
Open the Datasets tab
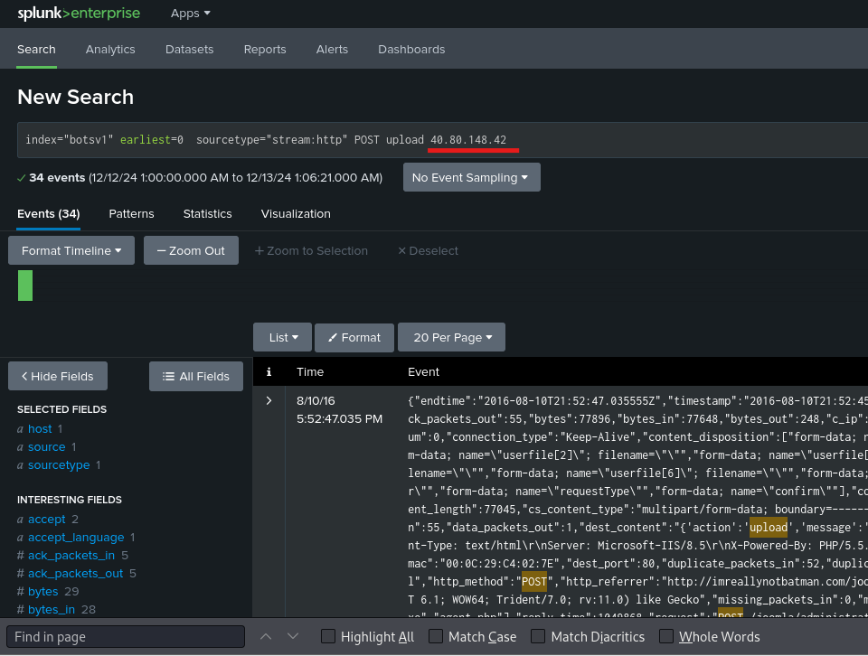click(x=189, y=49)
